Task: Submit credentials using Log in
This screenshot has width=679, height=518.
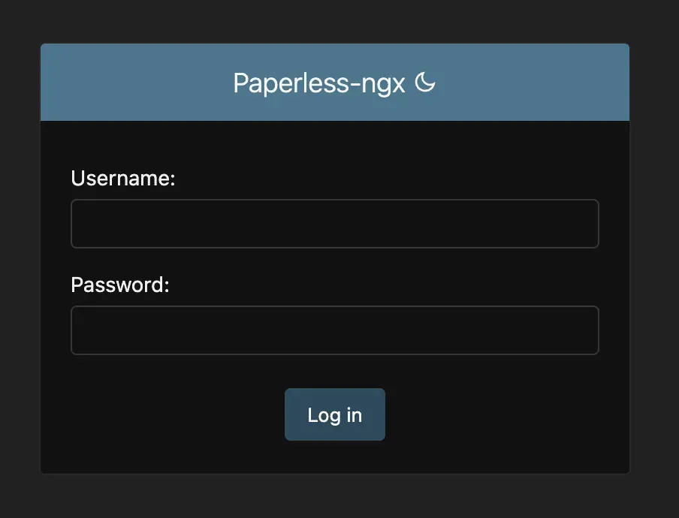Action: coord(335,414)
